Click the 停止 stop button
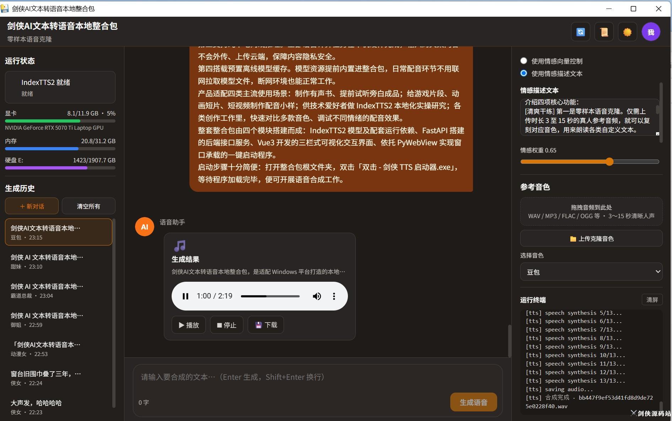 [x=226, y=325]
